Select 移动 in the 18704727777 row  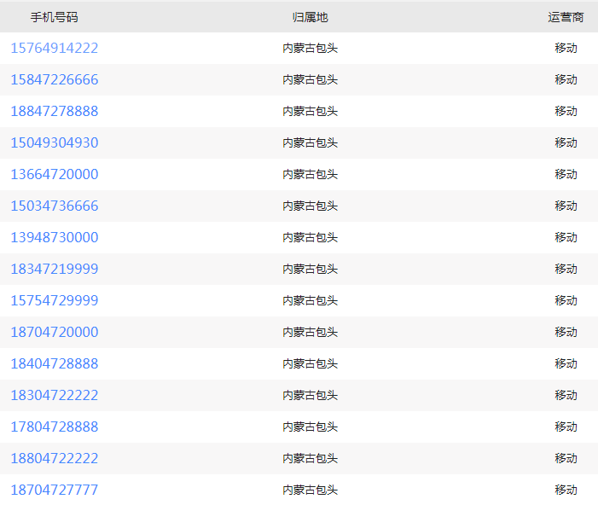566,490
